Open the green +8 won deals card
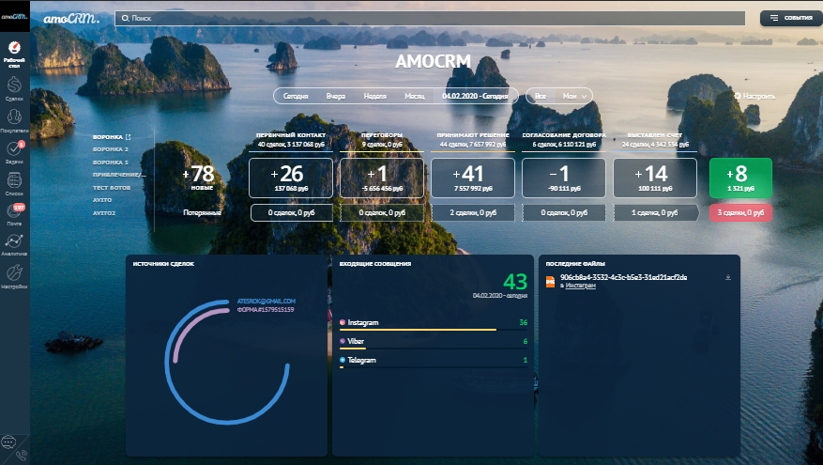Image resolution: width=823 pixels, height=465 pixels. [x=740, y=178]
